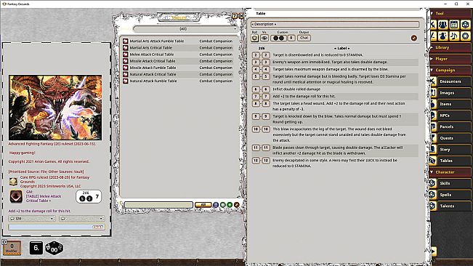Click the 2d6 roll result showing 7

[89, 197]
